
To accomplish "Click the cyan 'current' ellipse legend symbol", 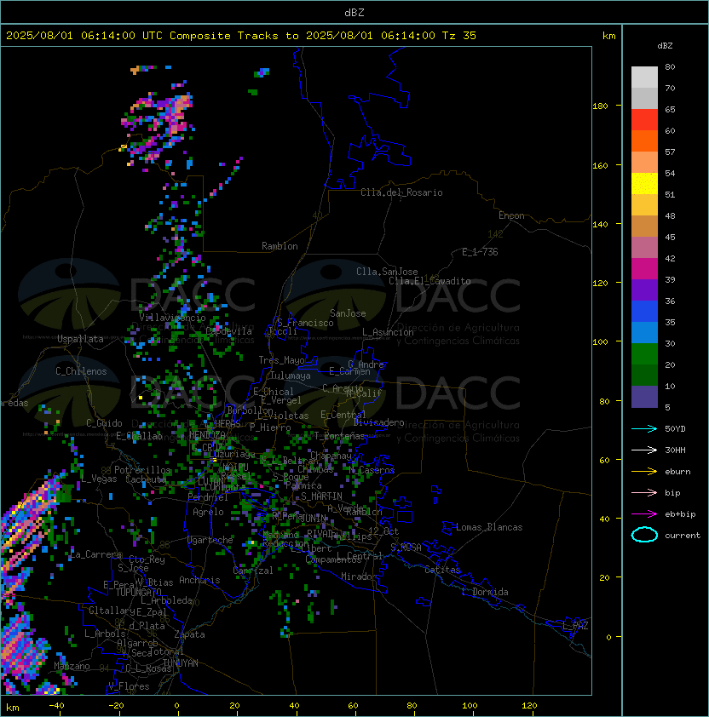I will pyautogui.click(x=644, y=535).
